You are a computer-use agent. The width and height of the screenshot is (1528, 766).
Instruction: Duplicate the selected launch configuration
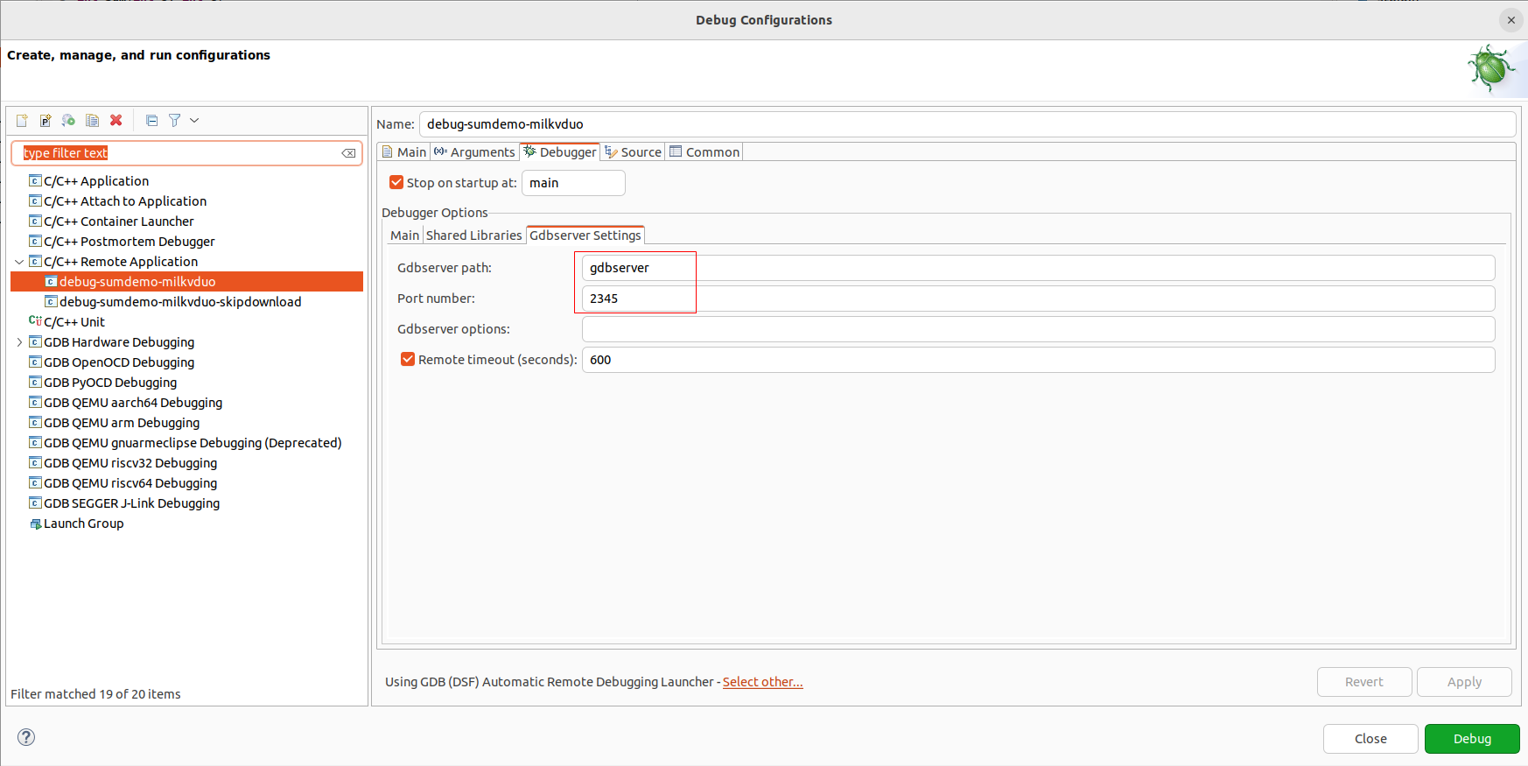click(92, 121)
